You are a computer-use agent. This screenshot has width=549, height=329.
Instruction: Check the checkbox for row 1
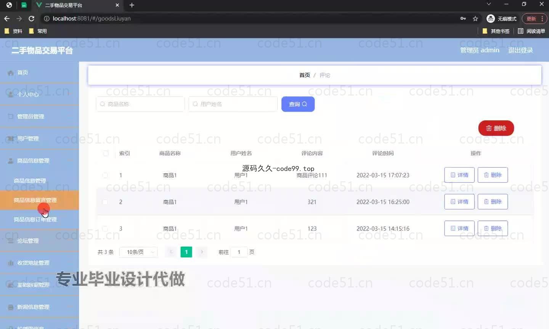(x=105, y=175)
